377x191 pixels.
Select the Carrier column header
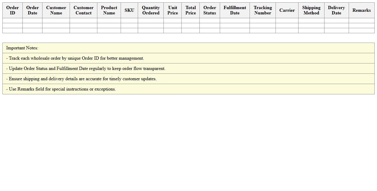tap(287, 10)
